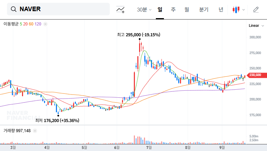The height and width of the screenshot is (151, 267).
Task: Select the 5-day moving average label
Action: point(21,24)
